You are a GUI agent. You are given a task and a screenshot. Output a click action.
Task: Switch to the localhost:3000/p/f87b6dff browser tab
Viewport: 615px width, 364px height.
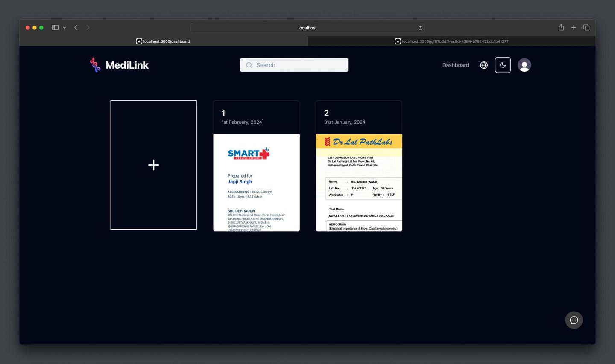(451, 41)
